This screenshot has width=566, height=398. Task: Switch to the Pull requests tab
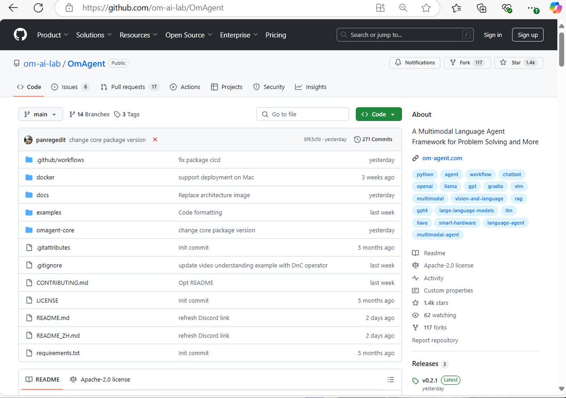(130, 87)
